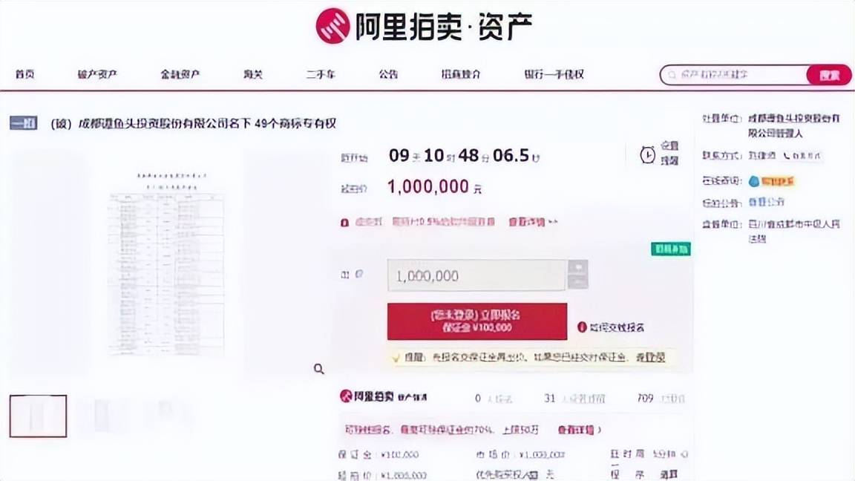Open 查看详情 link in the deposit notice
Image resolution: width=855 pixels, height=481 pixels.
579,430
